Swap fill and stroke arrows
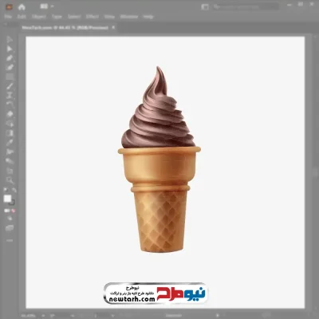 point(14,190)
